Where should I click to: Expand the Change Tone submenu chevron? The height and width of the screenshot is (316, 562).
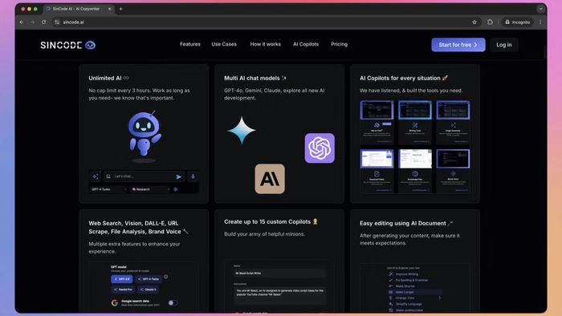click(x=440, y=298)
